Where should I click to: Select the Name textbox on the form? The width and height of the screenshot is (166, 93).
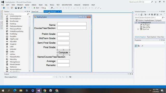(72, 24)
